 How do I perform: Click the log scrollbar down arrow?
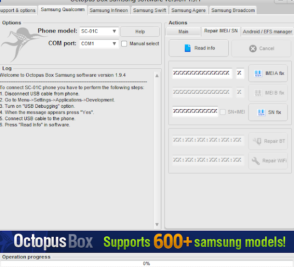coord(157,224)
